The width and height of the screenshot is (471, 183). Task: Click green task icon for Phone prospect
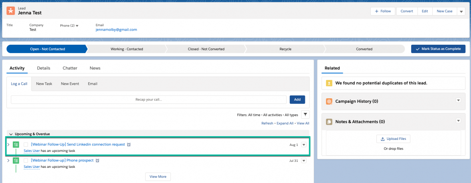tap(16, 161)
